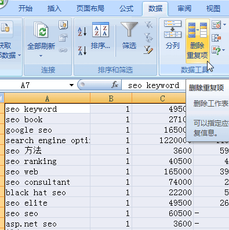The image size is (229, 230).
Task: Select the cell containing seo book
Action: pos(47,119)
